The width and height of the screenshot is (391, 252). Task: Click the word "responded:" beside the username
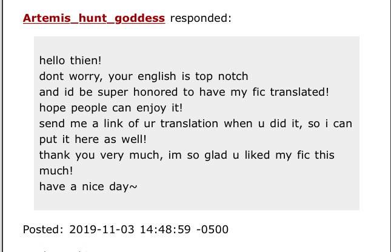point(201,18)
